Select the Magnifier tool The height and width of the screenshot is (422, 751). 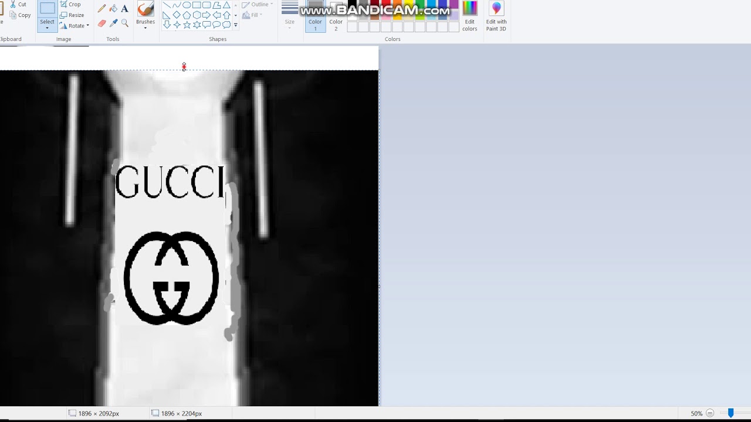[x=124, y=23]
